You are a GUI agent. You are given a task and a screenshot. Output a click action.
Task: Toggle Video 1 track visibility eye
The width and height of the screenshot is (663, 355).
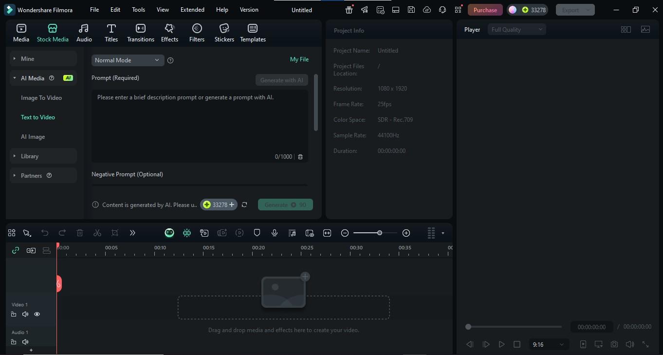click(x=37, y=314)
